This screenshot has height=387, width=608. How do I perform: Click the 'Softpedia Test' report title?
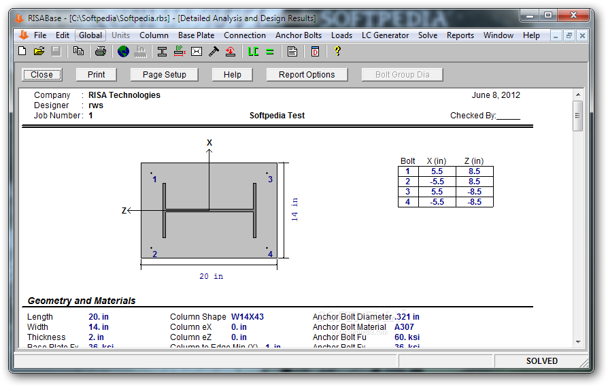click(x=277, y=115)
